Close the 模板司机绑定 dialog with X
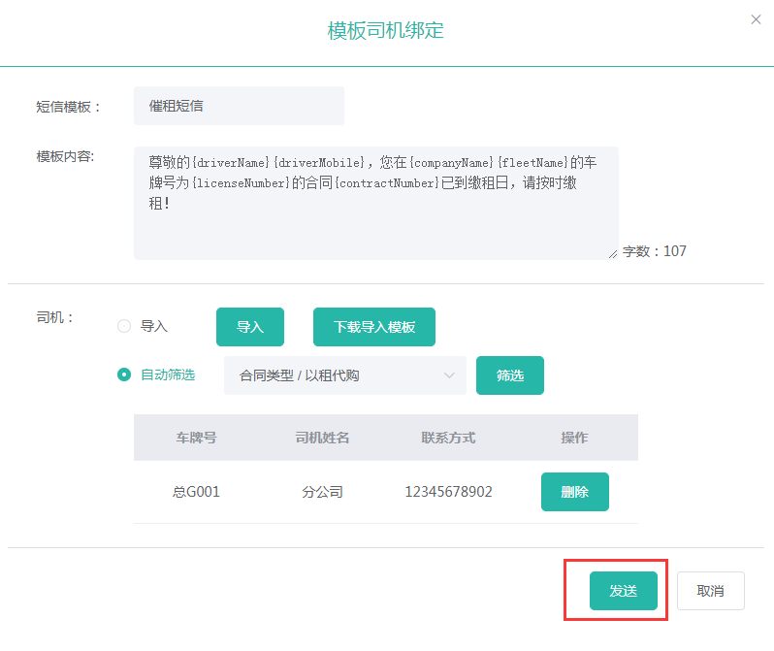This screenshot has width=774, height=651. [756, 19]
